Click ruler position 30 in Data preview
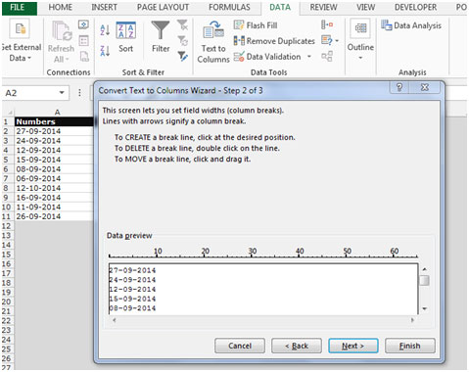This screenshot has width=469, height=372. pyautogui.click(x=252, y=252)
